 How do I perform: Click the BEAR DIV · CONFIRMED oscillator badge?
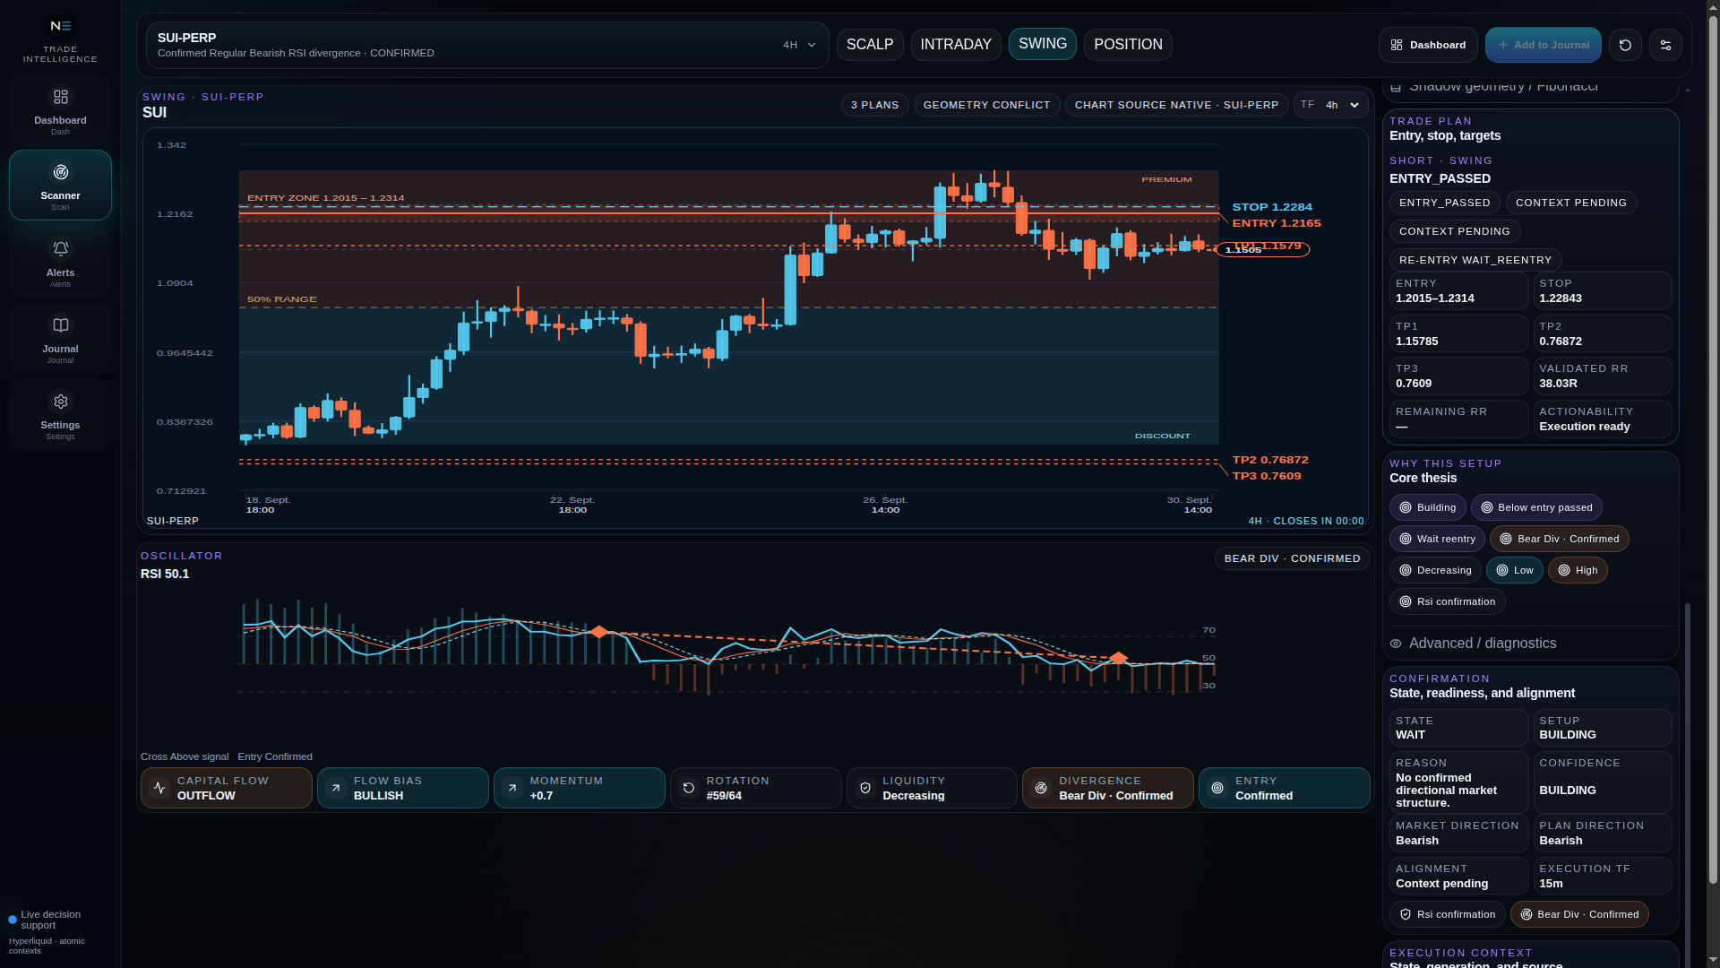1292,558
